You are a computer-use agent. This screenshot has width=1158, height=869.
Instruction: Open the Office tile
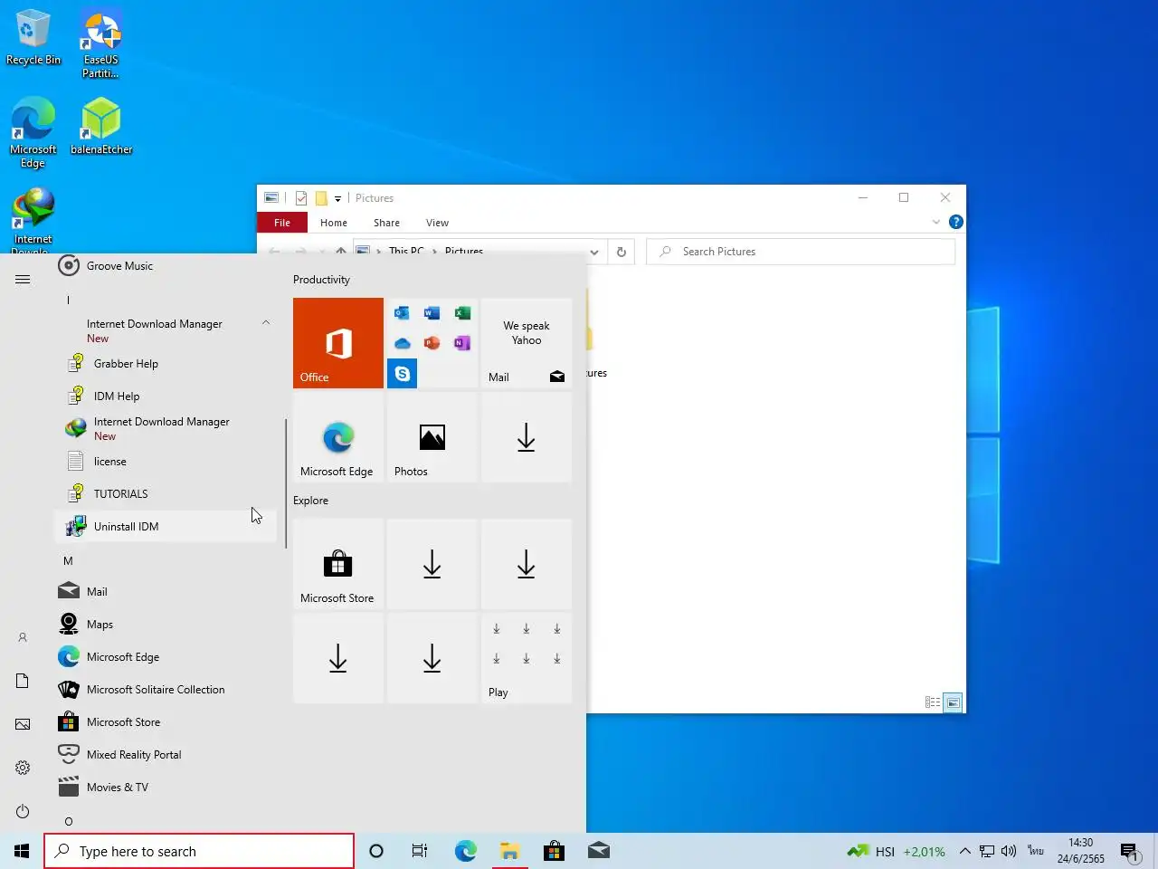coord(338,343)
